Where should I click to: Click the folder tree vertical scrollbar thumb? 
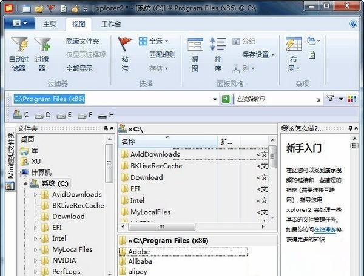coord(109,163)
